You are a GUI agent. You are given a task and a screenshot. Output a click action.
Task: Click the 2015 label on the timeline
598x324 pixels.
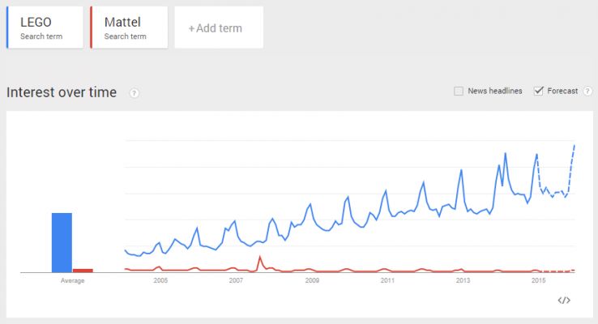(538, 281)
